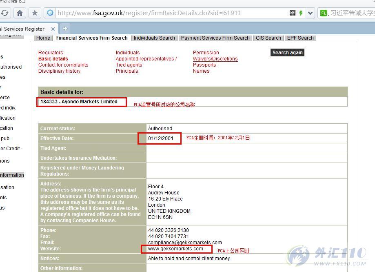Click the sidebar item ending 'nformation'
The image size is (375, 272).
point(12,175)
